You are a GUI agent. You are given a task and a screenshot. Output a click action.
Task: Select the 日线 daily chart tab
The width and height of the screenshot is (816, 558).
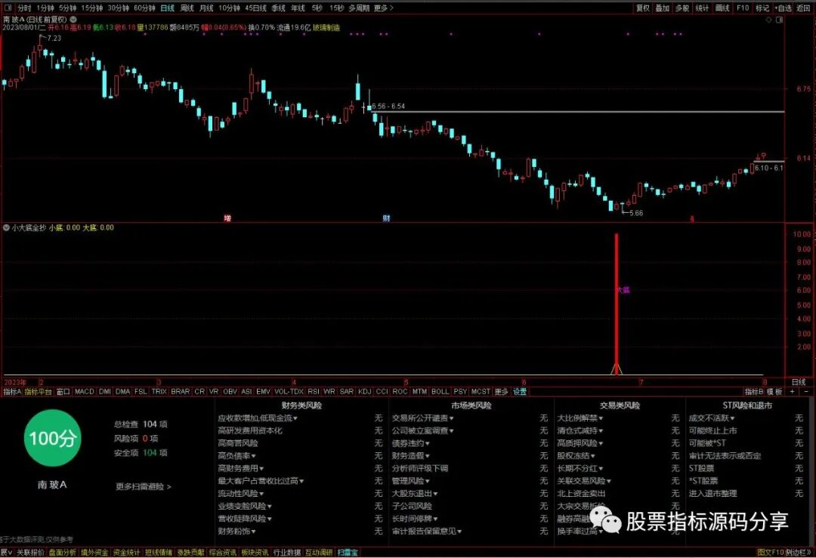(x=167, y=8)
